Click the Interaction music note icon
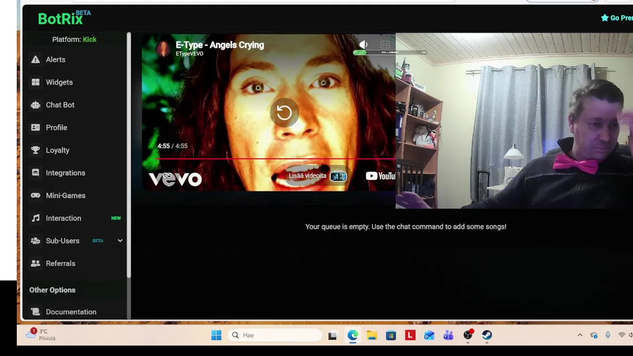The width and height of the screenshot is (633, 356). tap(36, 218)
